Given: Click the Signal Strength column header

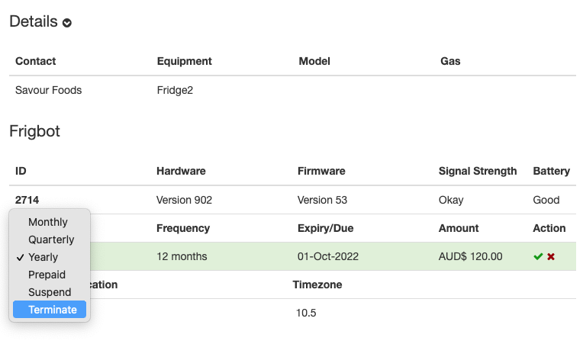Looking at the screenshot, I should 478,172.
